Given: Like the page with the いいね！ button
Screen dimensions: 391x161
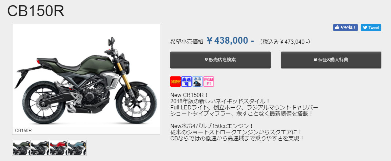Looking at the screenshot, I should [345, 28].
